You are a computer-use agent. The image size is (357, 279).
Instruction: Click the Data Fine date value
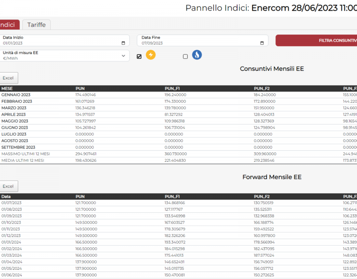click(x=152, y=43)
